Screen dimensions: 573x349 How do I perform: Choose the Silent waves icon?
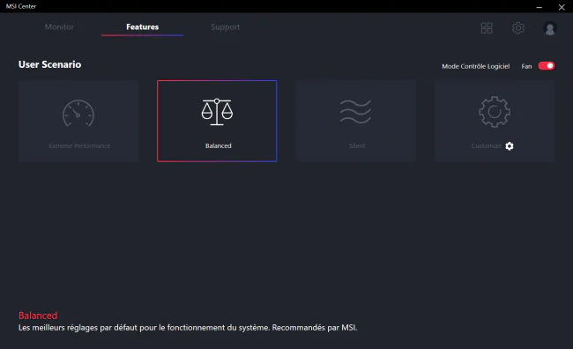point(355,111)
